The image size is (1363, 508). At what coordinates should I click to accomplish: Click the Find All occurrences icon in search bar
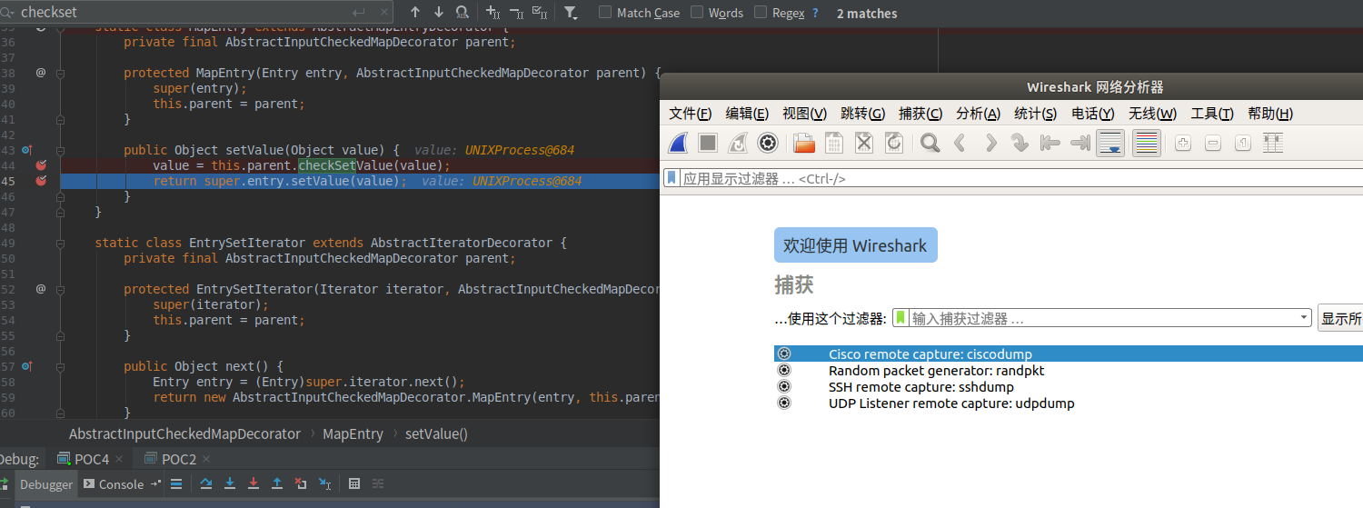tap(463, 13)
